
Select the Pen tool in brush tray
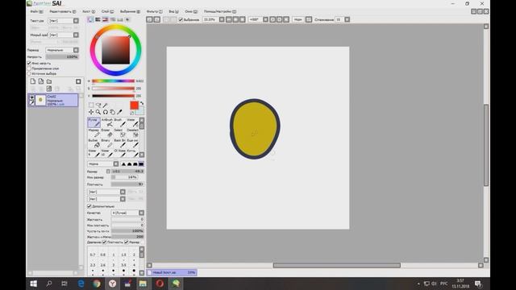tap(94, 122)
